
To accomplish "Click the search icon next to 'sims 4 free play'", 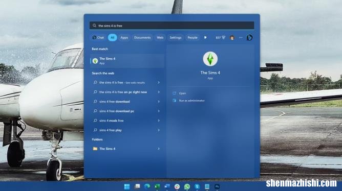I will 95,130.
